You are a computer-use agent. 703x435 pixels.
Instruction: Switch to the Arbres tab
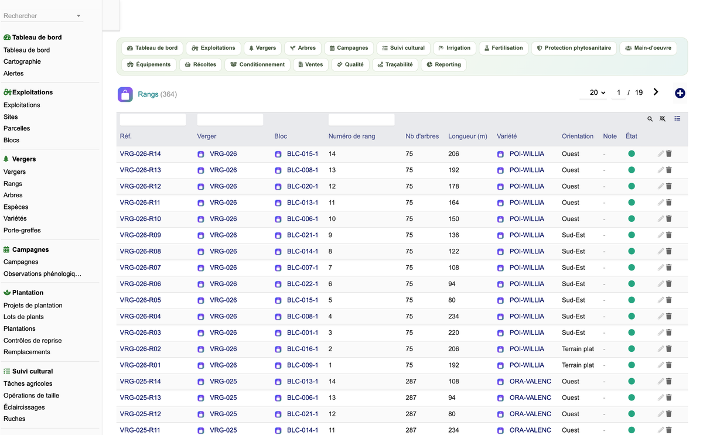(303, 48)
